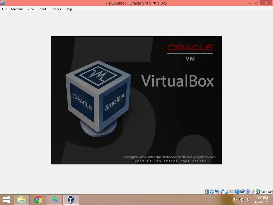Click the CPU virtualization features status icon
The height and width of the screenshot is (205, 273).
coord(247,192)
